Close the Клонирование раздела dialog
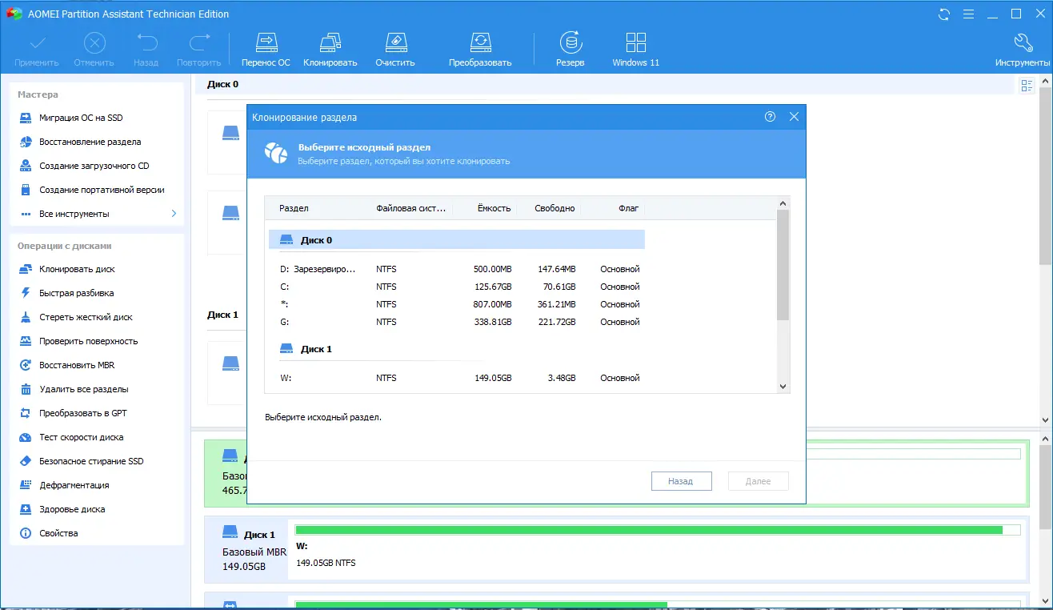Viewport: 1053px width, 610px height. pyautogui.click(x=794, y=117)
